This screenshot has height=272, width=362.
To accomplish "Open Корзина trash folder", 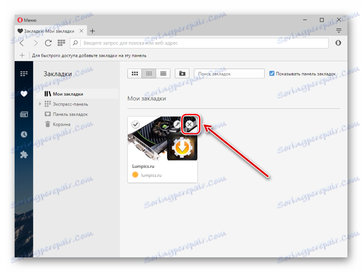I will (62, 124).
